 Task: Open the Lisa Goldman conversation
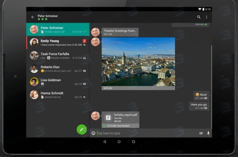click(58, 82)
